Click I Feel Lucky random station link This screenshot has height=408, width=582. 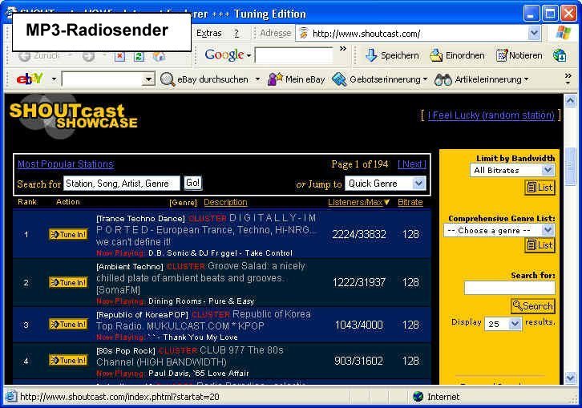[491, 115]
